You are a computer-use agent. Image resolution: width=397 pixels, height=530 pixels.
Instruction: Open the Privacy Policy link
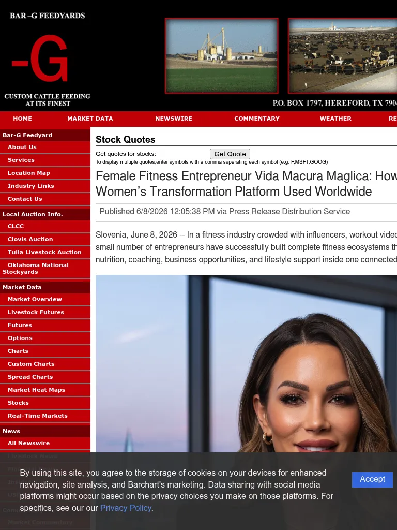pyautogui.click(x=126, y=508)
